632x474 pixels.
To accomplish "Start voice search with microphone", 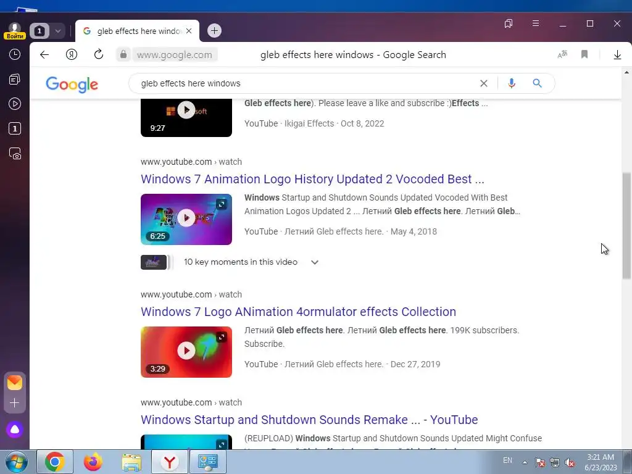I will click(512, 83).
